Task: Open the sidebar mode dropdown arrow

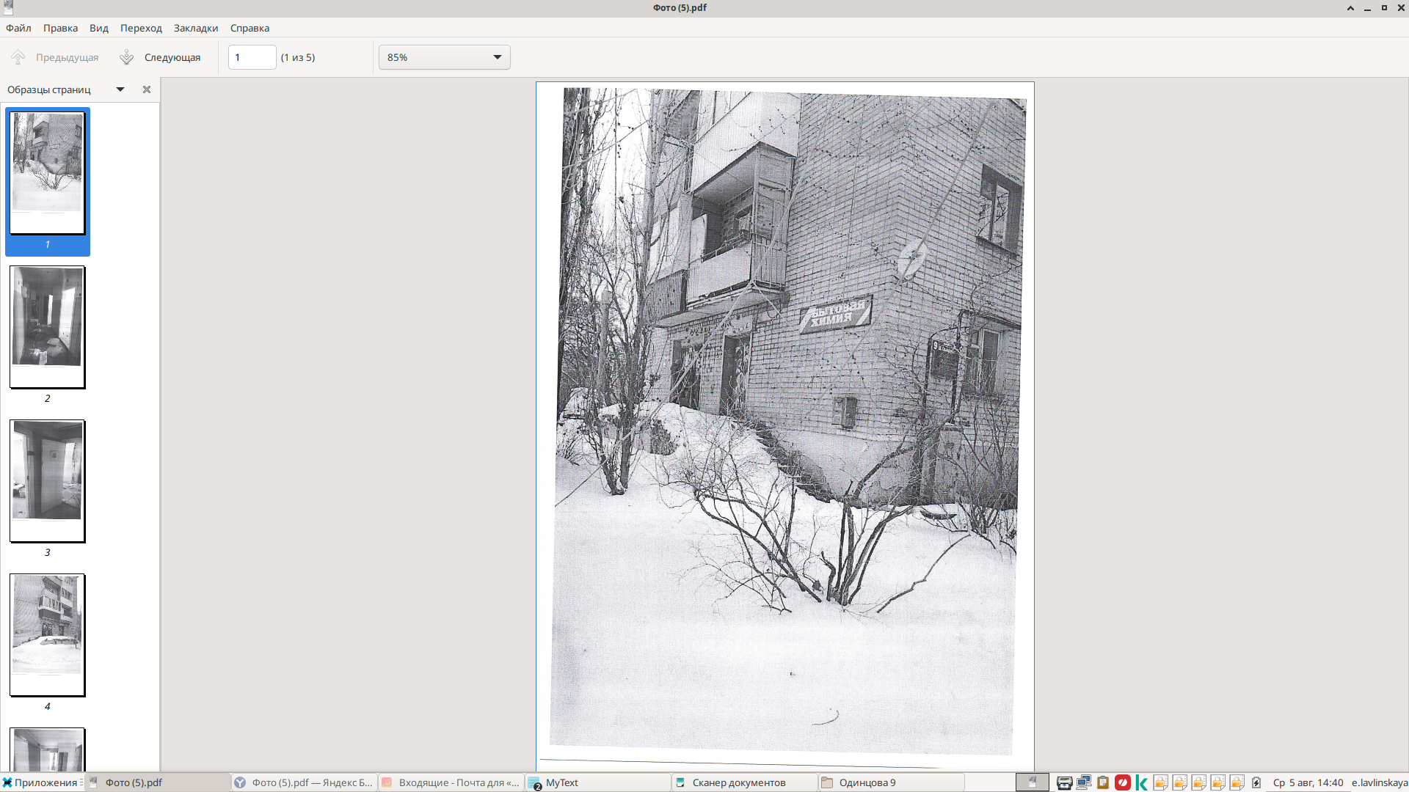Action: tap(120, 89)
